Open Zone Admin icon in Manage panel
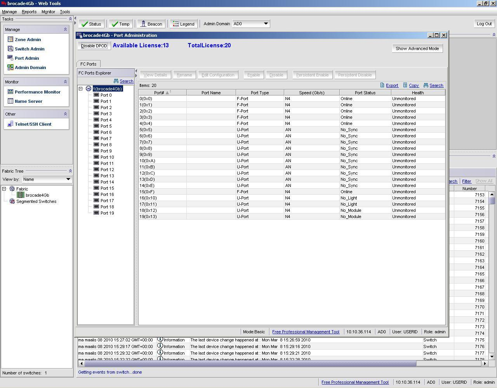 point(10,39)
